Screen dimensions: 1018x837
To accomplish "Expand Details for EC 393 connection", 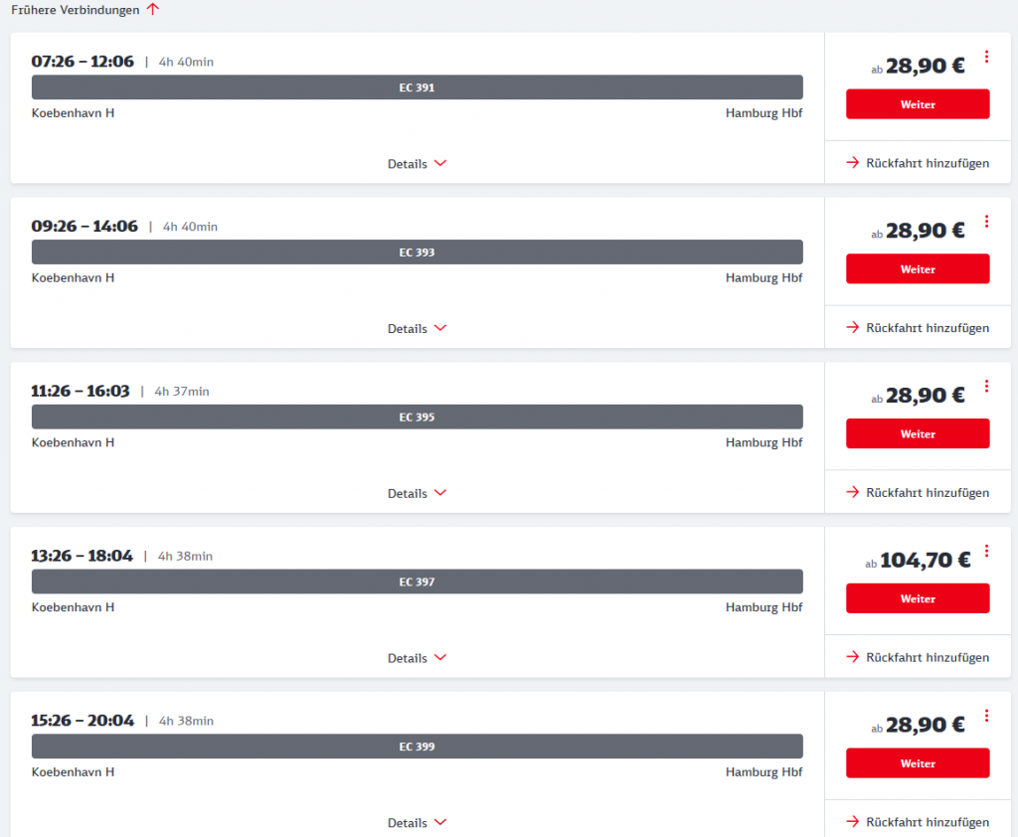I will [x=417, y=329].
